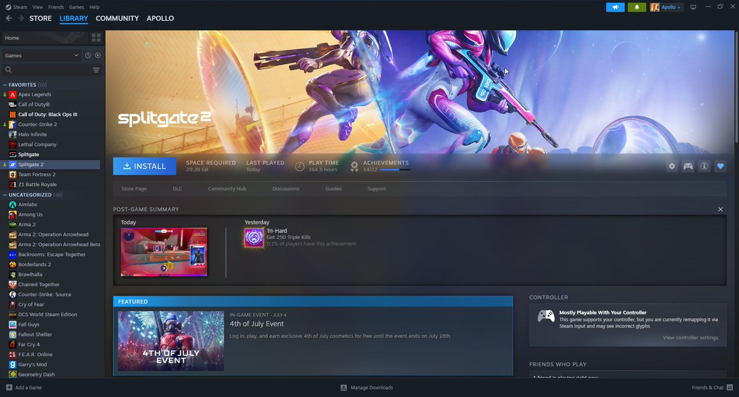Open the Tri-Hard achievement icon
Screen dimensions: 739x397
254,238
